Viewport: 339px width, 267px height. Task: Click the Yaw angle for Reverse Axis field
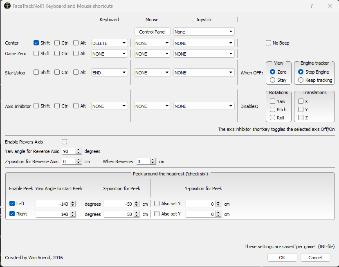pos(69,151)
